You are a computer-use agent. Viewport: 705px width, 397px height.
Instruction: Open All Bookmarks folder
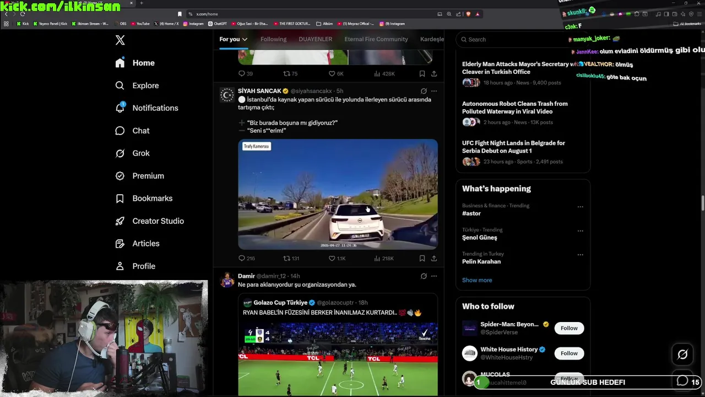[x=687, y=24]
